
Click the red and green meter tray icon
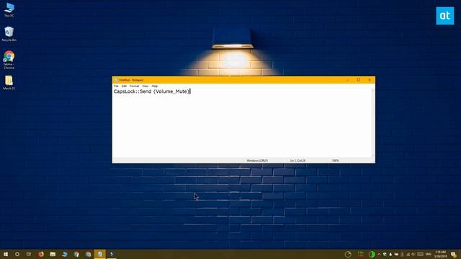coord(361,254)
